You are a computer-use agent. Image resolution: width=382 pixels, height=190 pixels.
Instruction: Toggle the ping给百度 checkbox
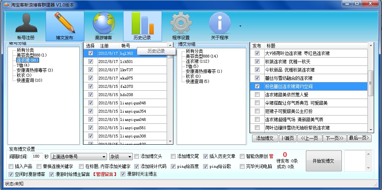coord(173,166)
